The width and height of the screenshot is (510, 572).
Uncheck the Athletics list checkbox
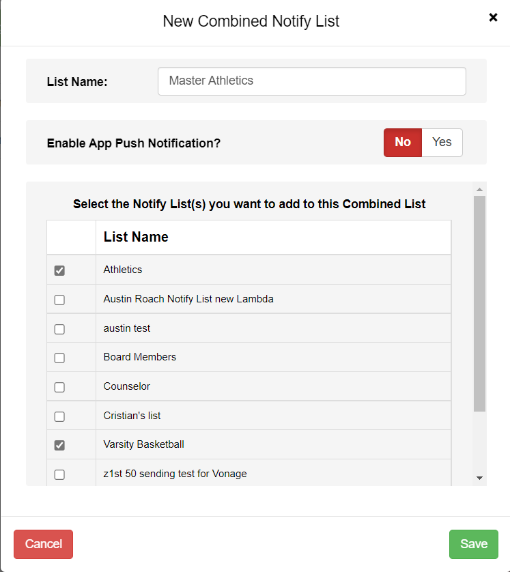(x=59, y=270)
